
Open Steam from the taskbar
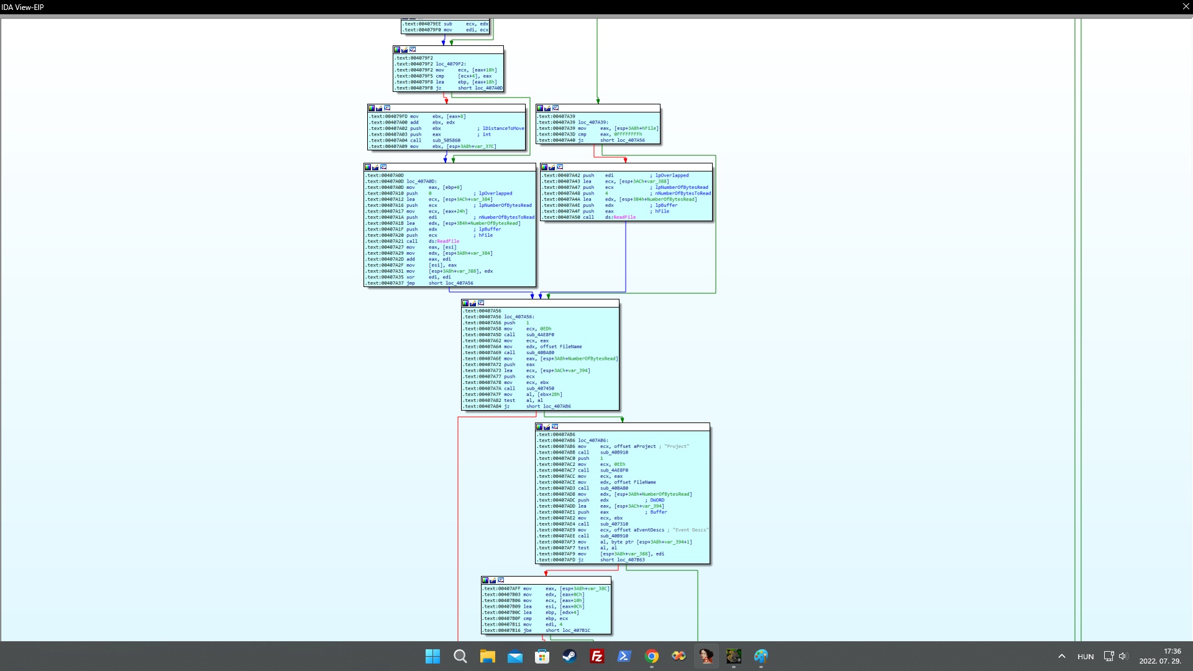point(569,657)
